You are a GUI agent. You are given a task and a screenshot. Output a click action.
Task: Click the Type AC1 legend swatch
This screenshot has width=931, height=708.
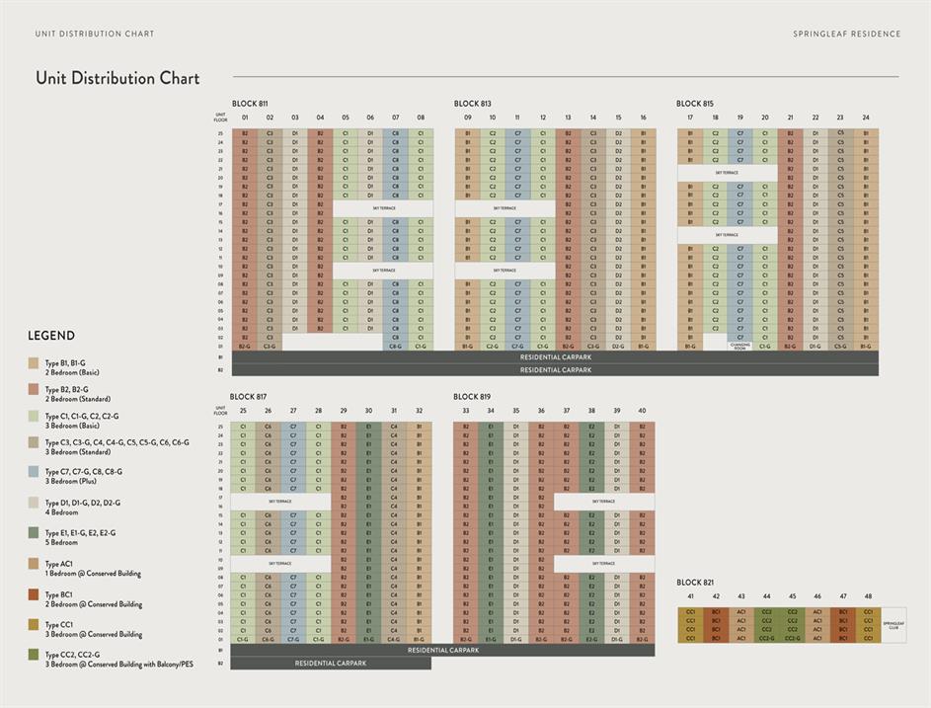(34, 564)
